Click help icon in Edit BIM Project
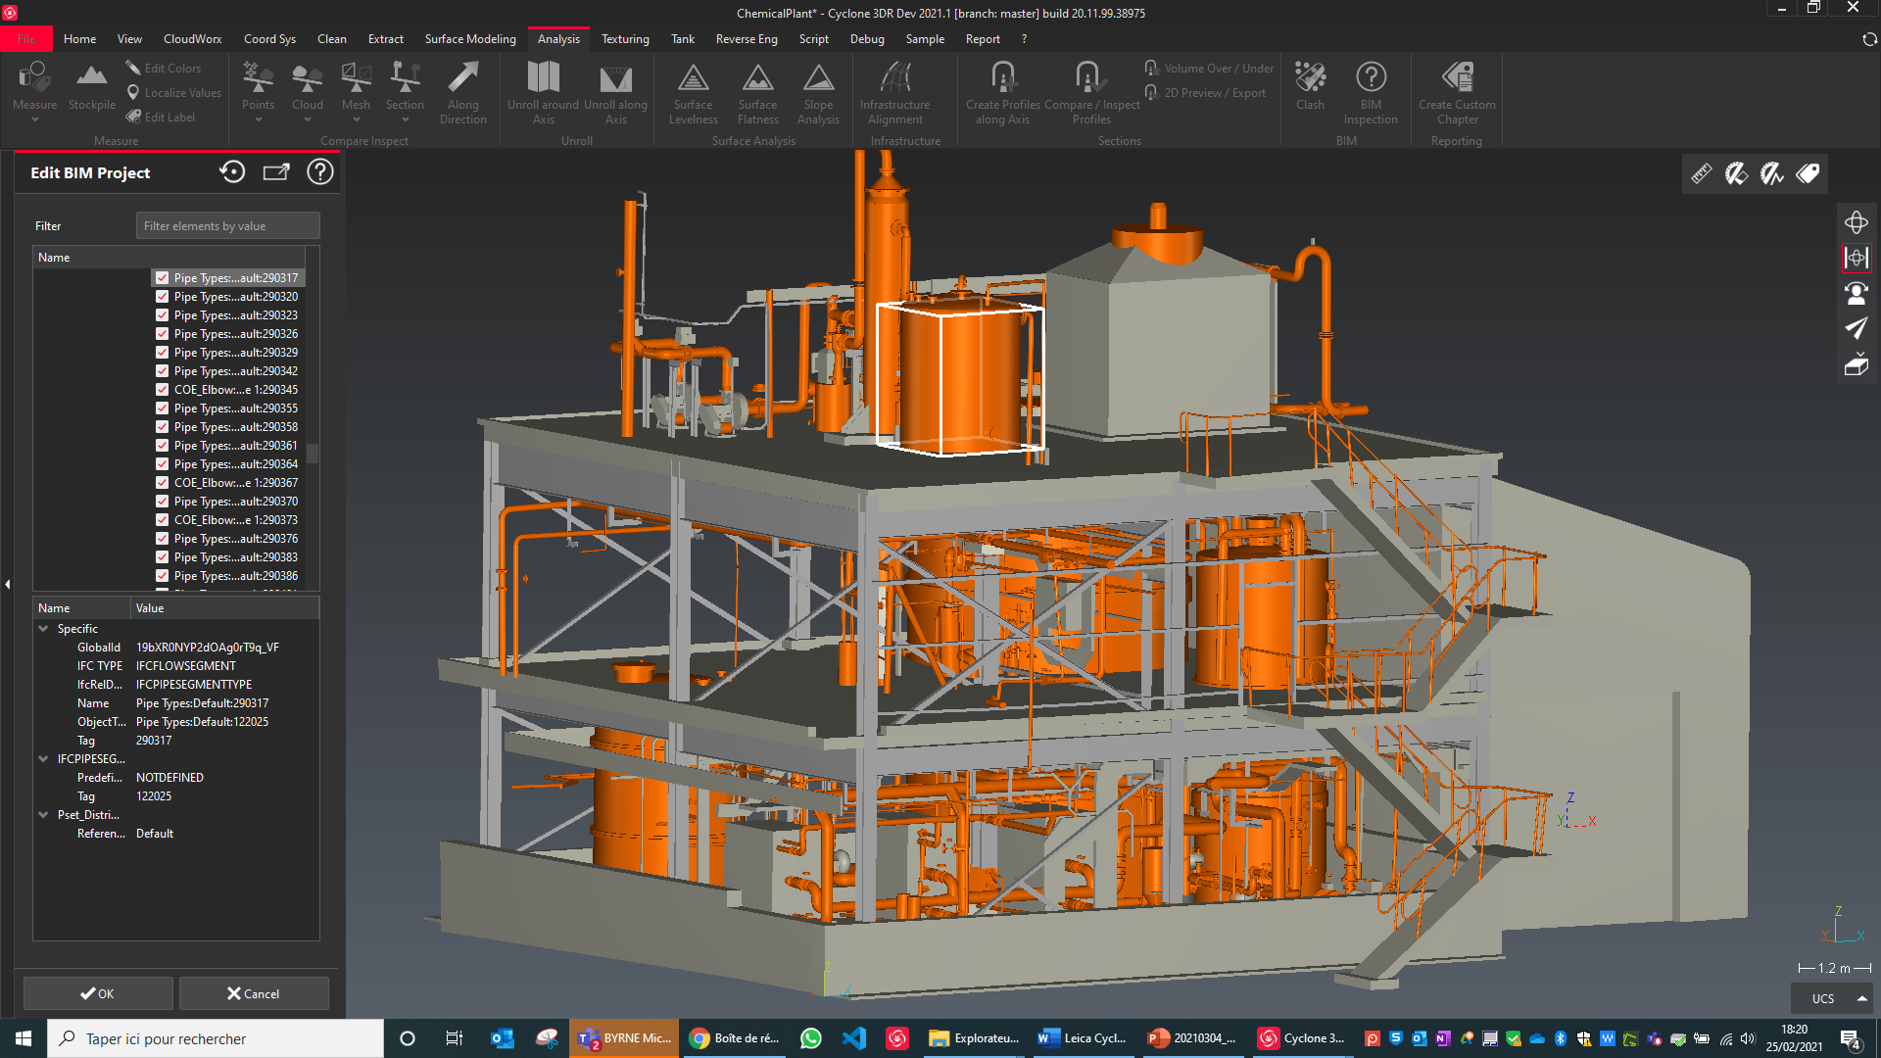The width and height of the screenshot is (1881, 1058). [320, 172]
